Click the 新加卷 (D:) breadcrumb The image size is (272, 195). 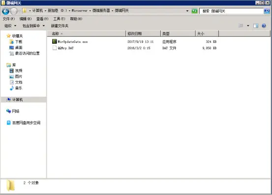[x=57, y=11]
